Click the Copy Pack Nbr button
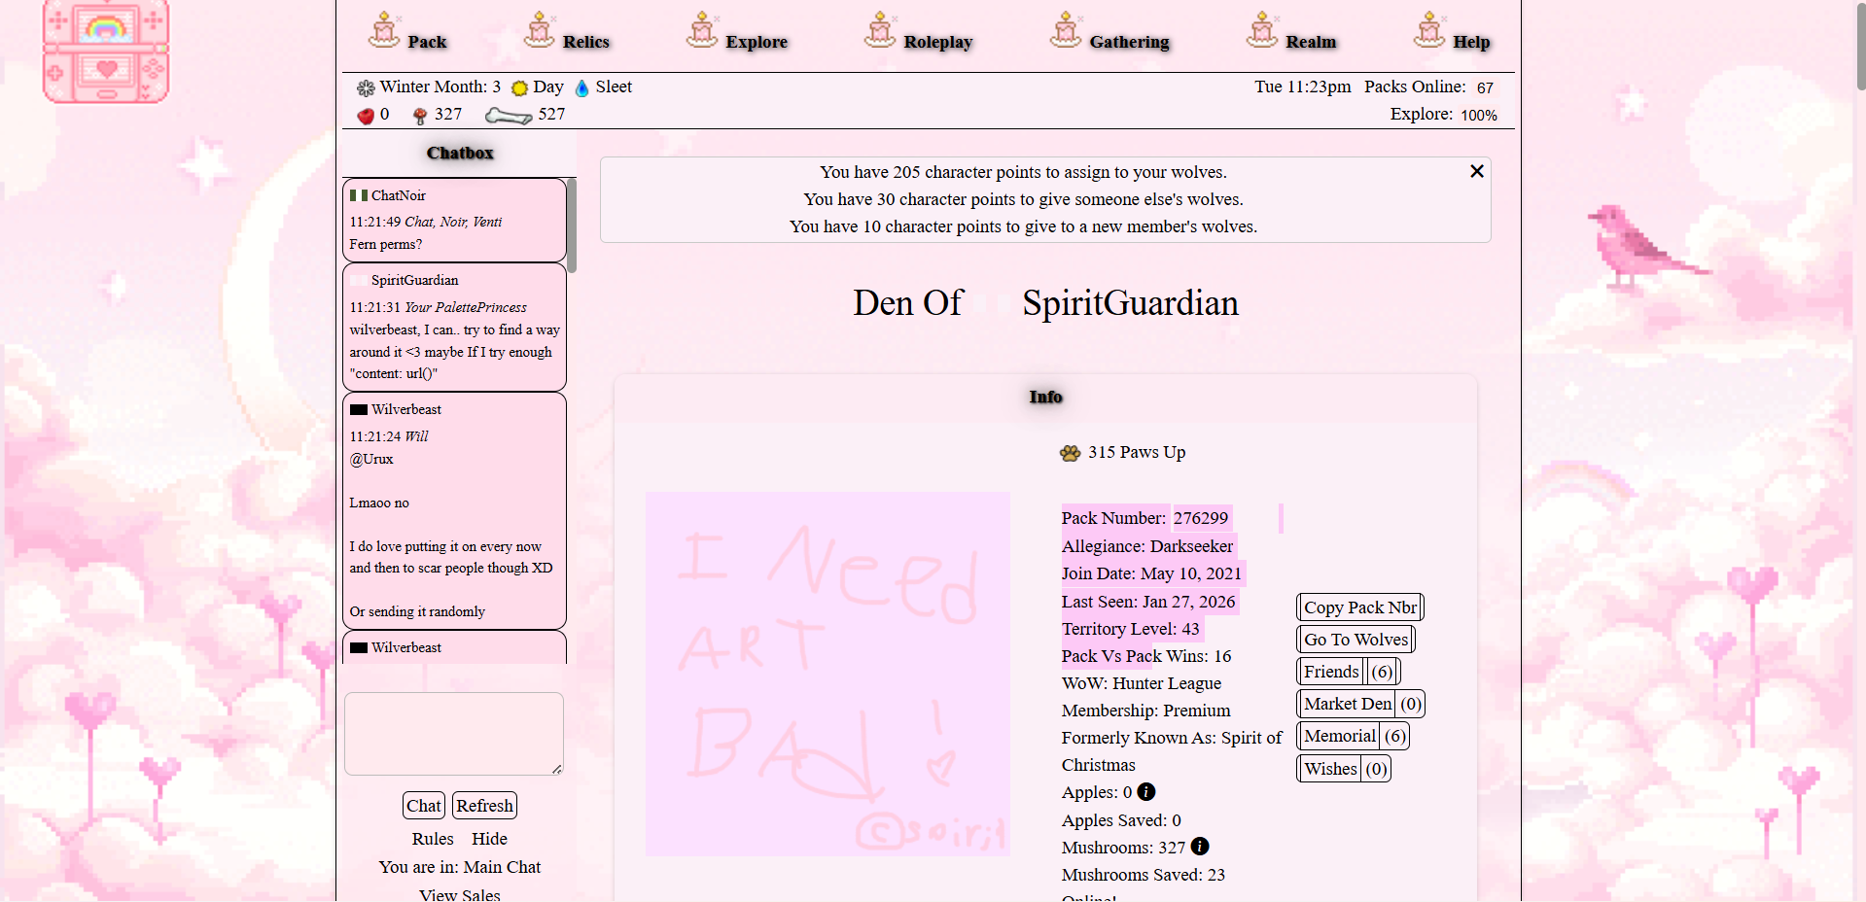1866x902 pixels. click(1360, 607)
